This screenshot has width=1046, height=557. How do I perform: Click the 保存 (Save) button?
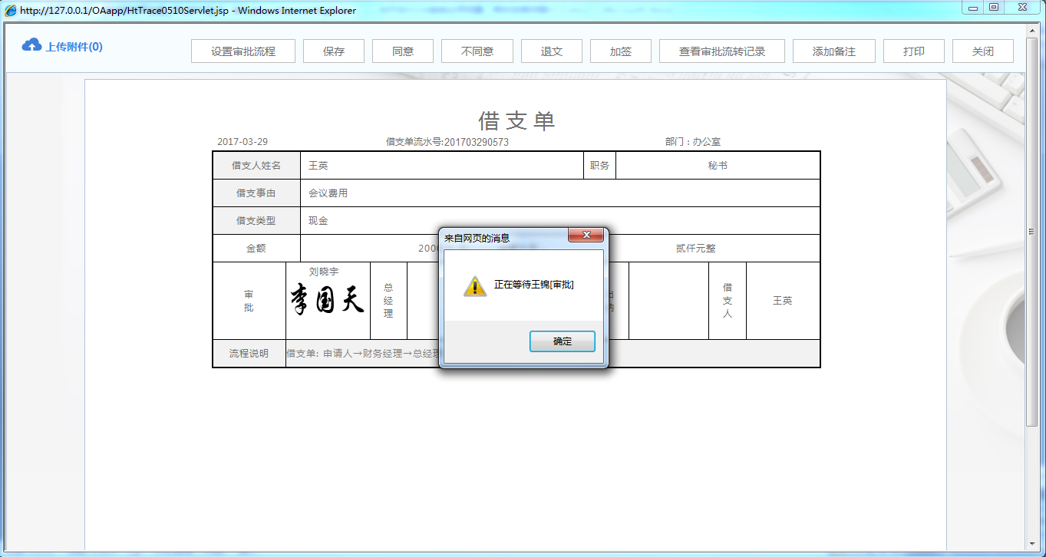tap(333, 51)
